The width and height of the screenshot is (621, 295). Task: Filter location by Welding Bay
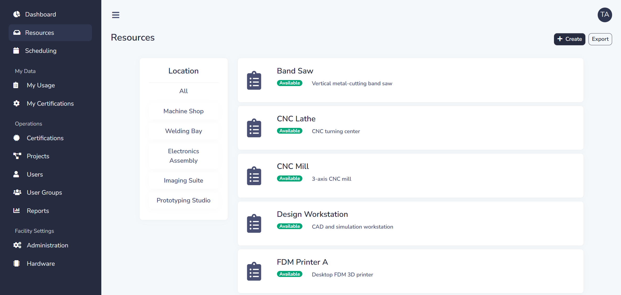tap(184, 131)
